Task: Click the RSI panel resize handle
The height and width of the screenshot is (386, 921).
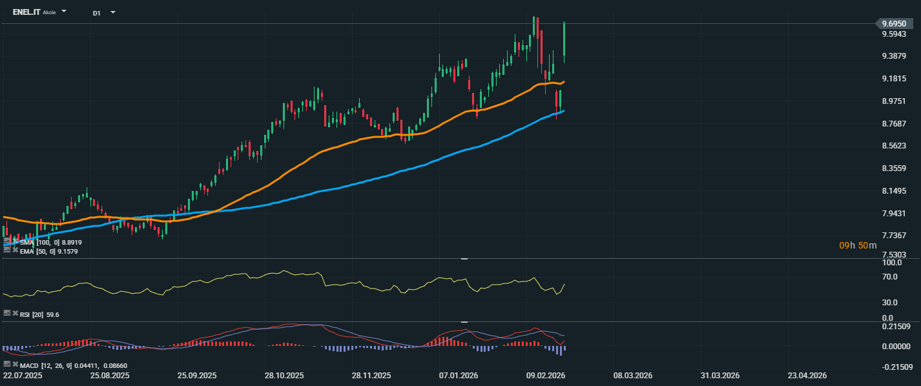Action: (x=464, y=259)
